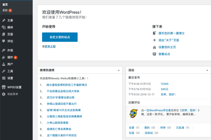
Task: Filter comments by 已批准
Action: click(180, 128)
